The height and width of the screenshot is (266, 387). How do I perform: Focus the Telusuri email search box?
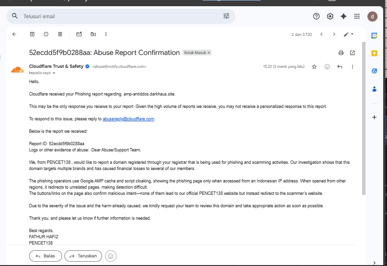121,16
